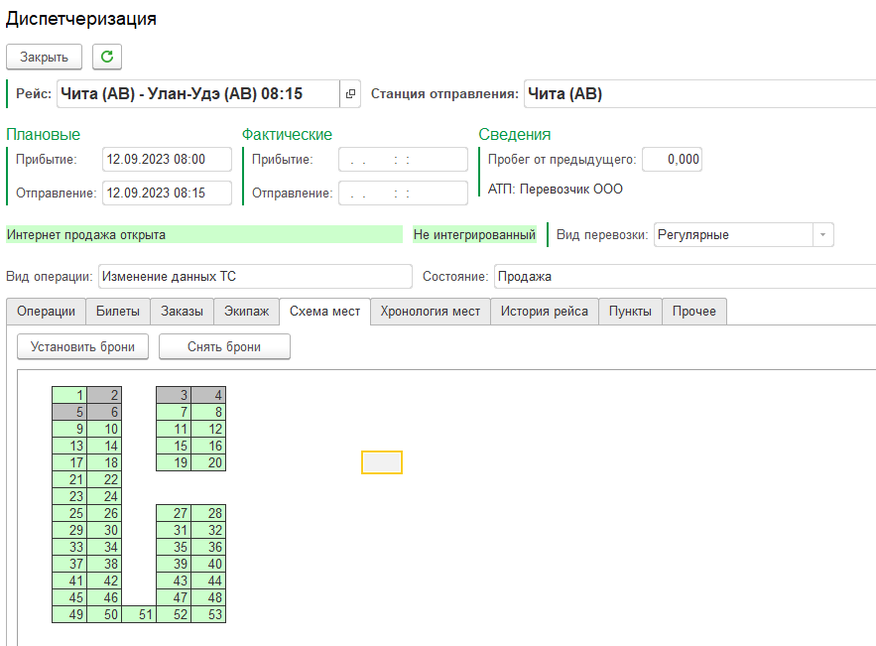Select free green seat 51
This screenshot has height=646, width=876.
pyautogui.click(x=139, y=615)
